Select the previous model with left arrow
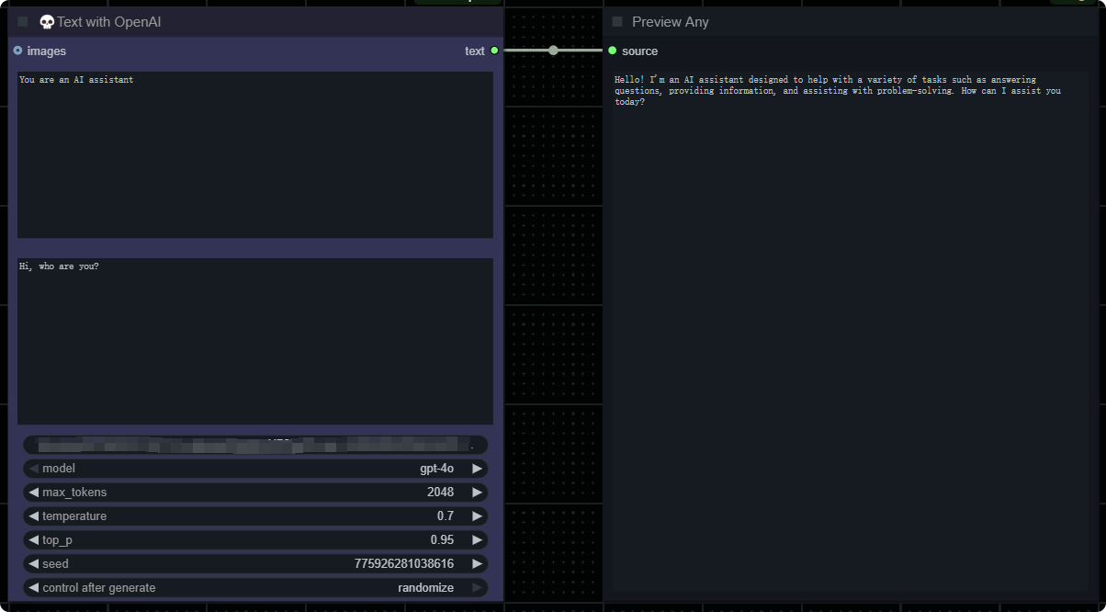 tap(34, 469)
